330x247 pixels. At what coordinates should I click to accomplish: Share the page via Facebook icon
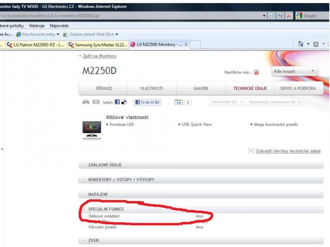click(117, 102)
